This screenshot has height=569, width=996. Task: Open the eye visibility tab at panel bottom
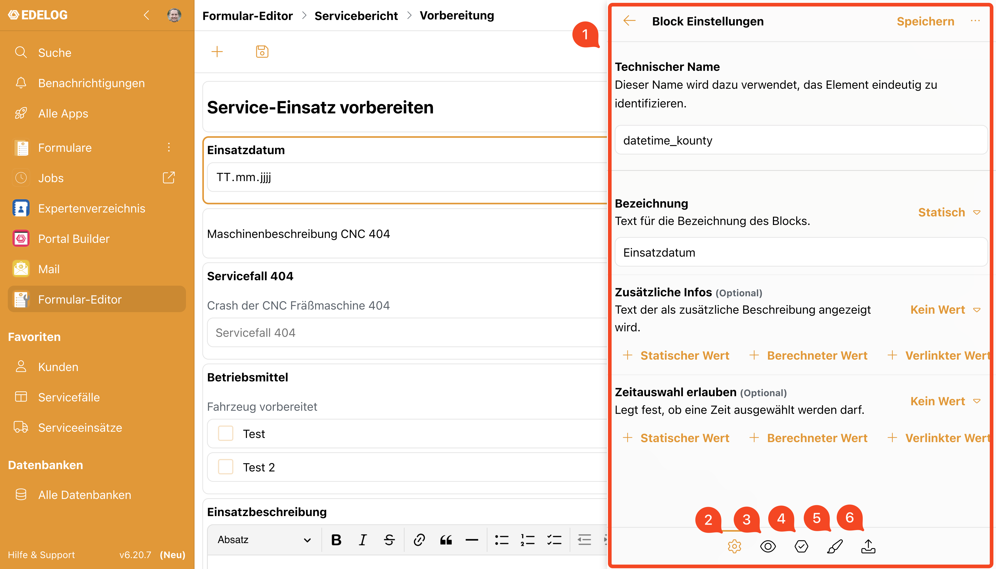coord(768,546)
